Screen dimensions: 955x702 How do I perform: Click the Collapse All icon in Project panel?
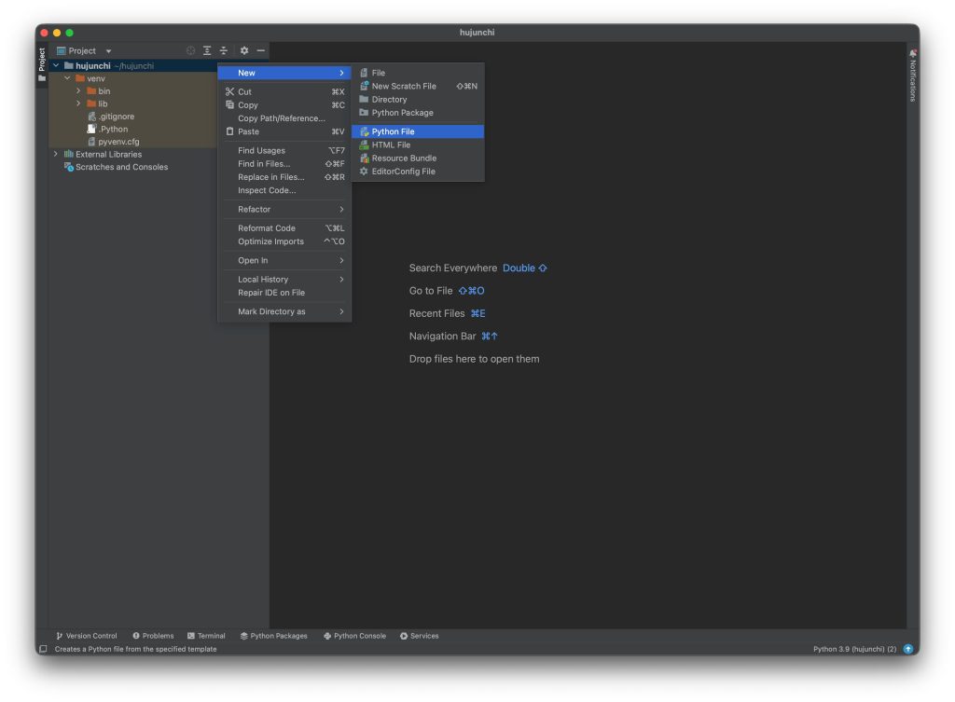pyautogui.click(x=224, y=50)
